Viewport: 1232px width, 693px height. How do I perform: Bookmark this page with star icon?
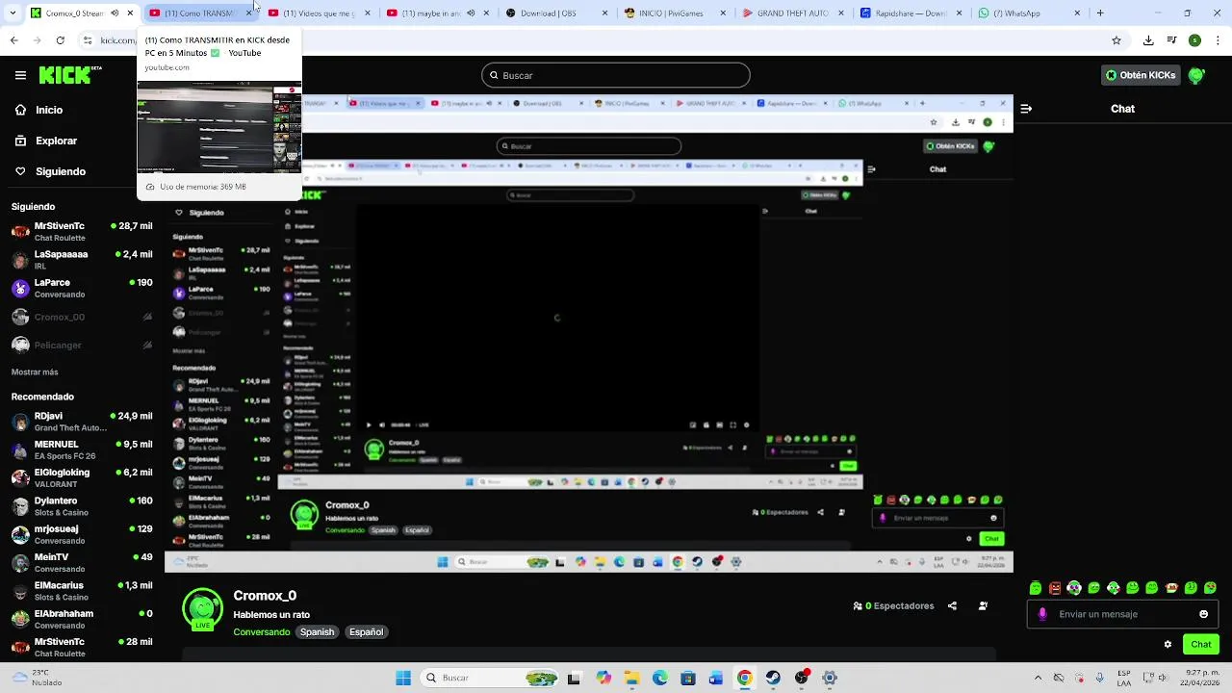coord(1116,40)
